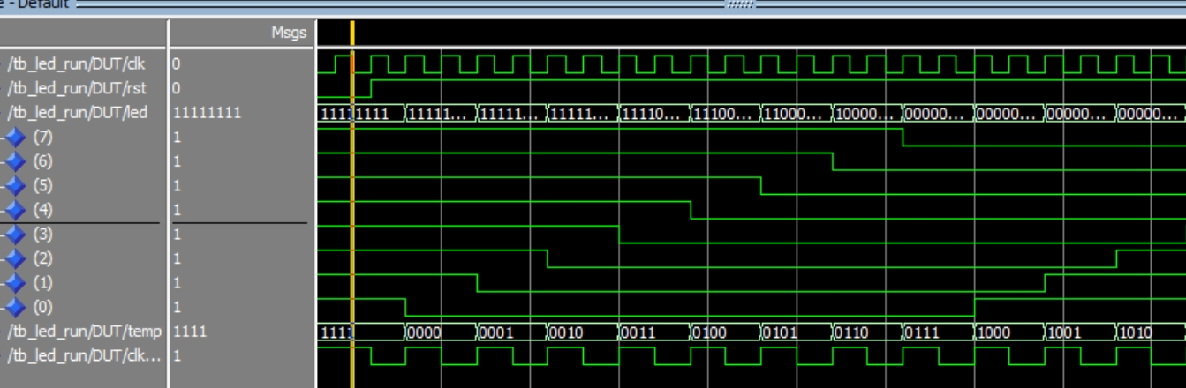This screenshot has width=1186, height=388.
Task: Select the (7) bit row label
Action: pos(42,138)
